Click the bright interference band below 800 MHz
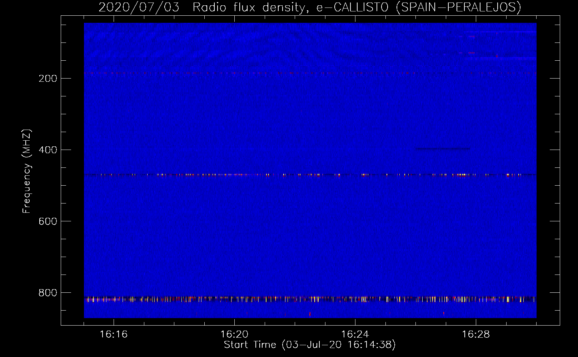Image resolution: width=578 pixels, height=357 pixels. tap(310, 299)
